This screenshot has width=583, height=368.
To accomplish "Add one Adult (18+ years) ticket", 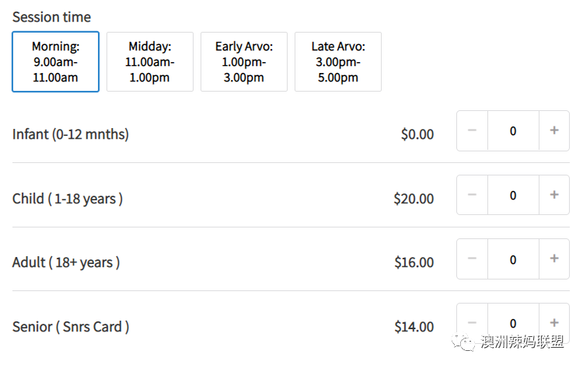I will pyautogui.click(x=554, y=259).
